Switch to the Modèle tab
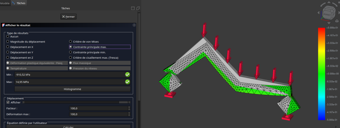 [5, 3]
